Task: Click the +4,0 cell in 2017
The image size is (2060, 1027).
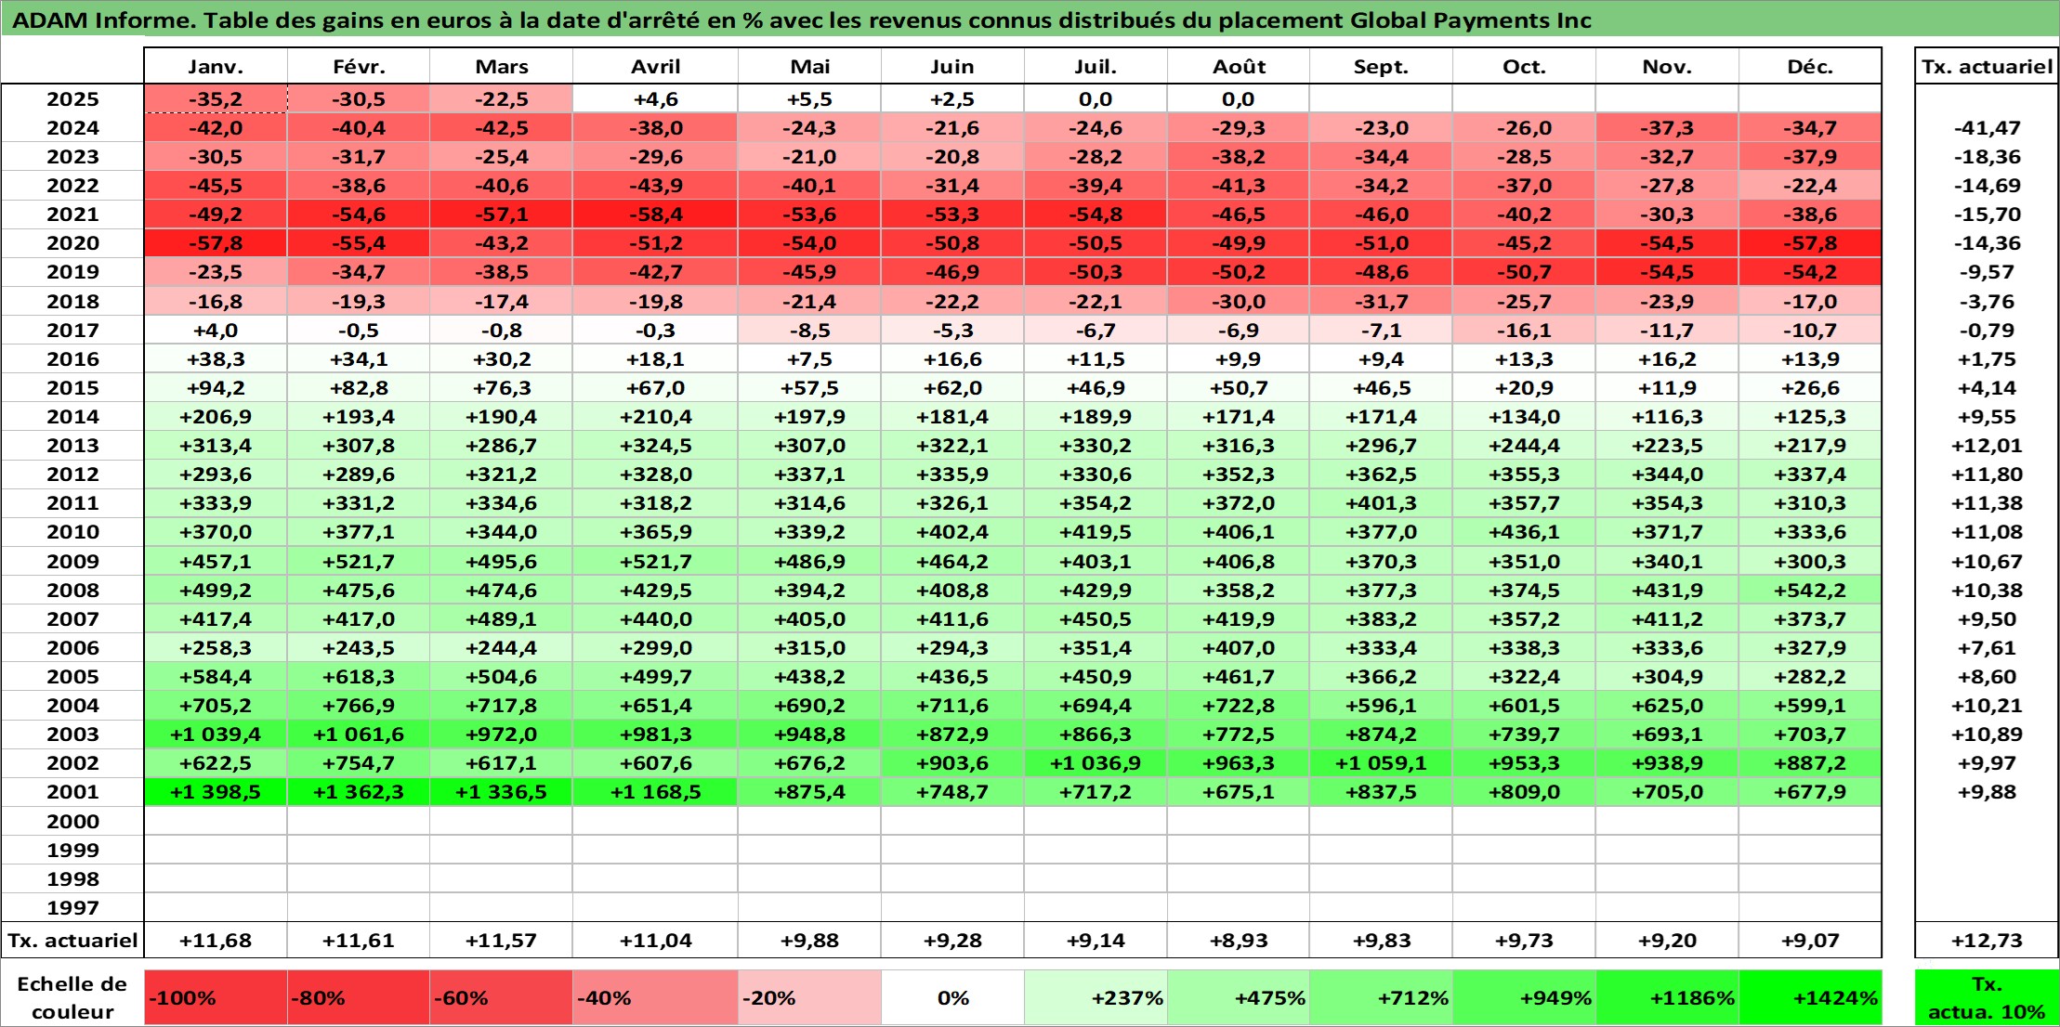Action: [x=216, y=331]
